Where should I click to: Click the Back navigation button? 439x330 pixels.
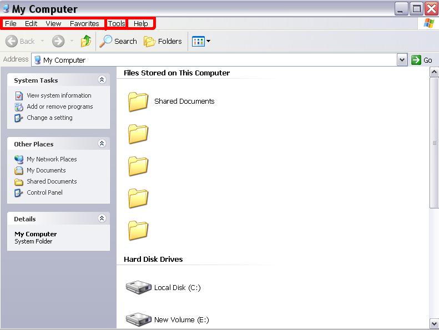[20, 42]
